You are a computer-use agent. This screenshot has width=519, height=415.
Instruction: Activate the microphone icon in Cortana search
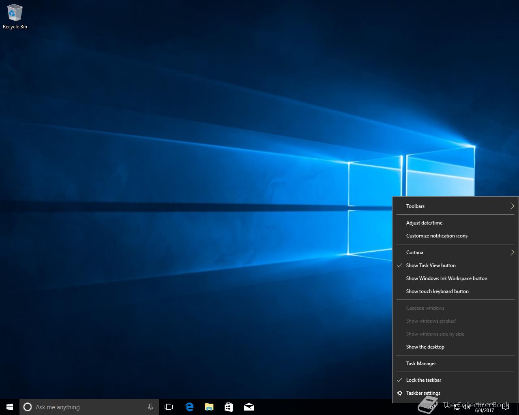pos(150,407)
